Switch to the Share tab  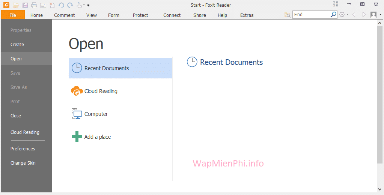pos(200,15)
